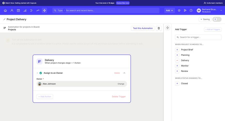This screenshot has width=225, height=121.
Task: Open the help question mark icon
Action: pos(191,10)
